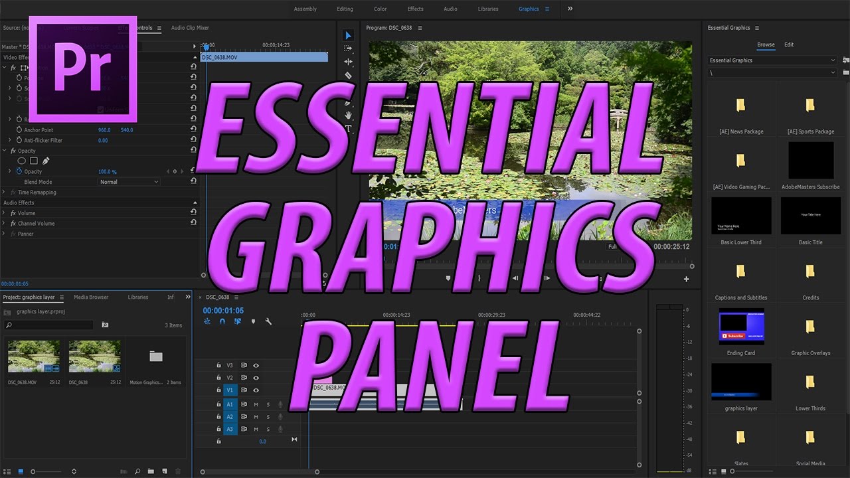
Task: Expand the Panner effect
Action: 5,234
